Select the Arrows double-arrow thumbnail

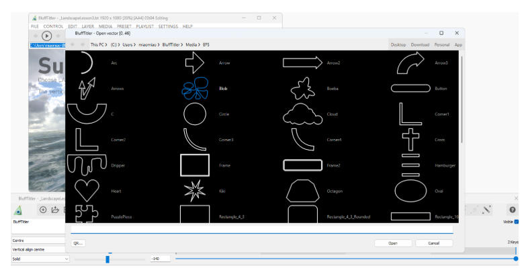click(87, 88)
